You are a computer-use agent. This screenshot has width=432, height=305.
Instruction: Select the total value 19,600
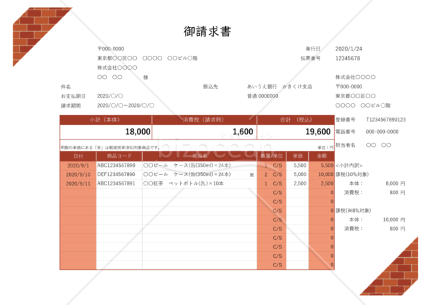pos(318,132)
